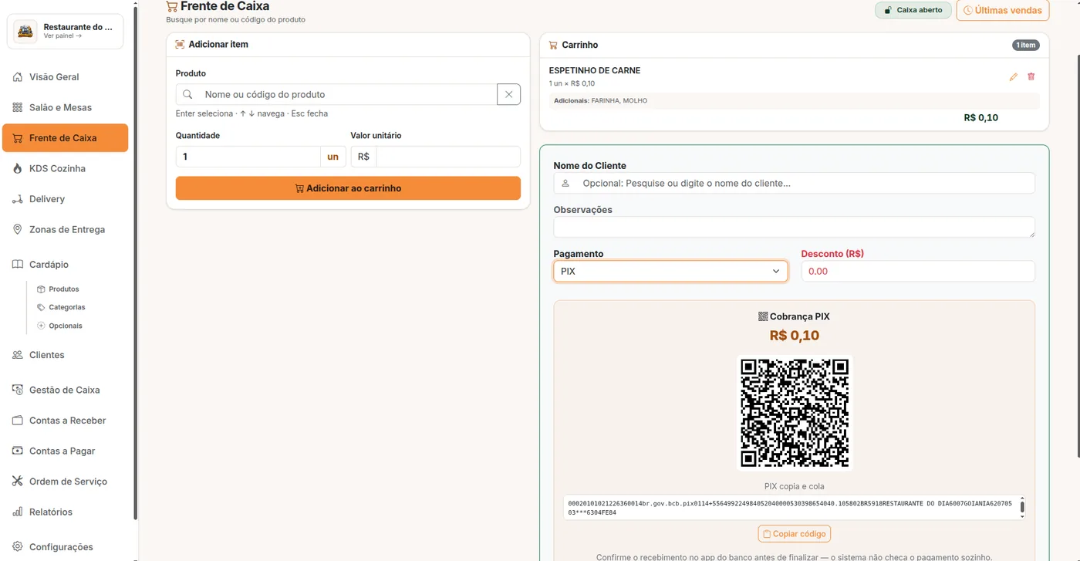The image size is (1080, 561).
Task: Click the Contas a Pagar cash icon
Action: (18, 451)
